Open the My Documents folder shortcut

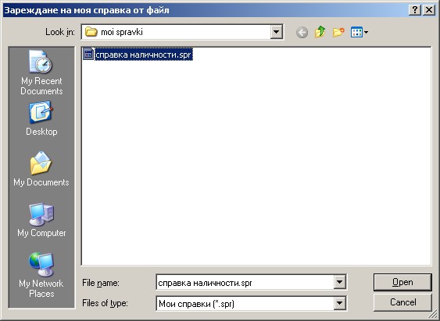[41, 169]
